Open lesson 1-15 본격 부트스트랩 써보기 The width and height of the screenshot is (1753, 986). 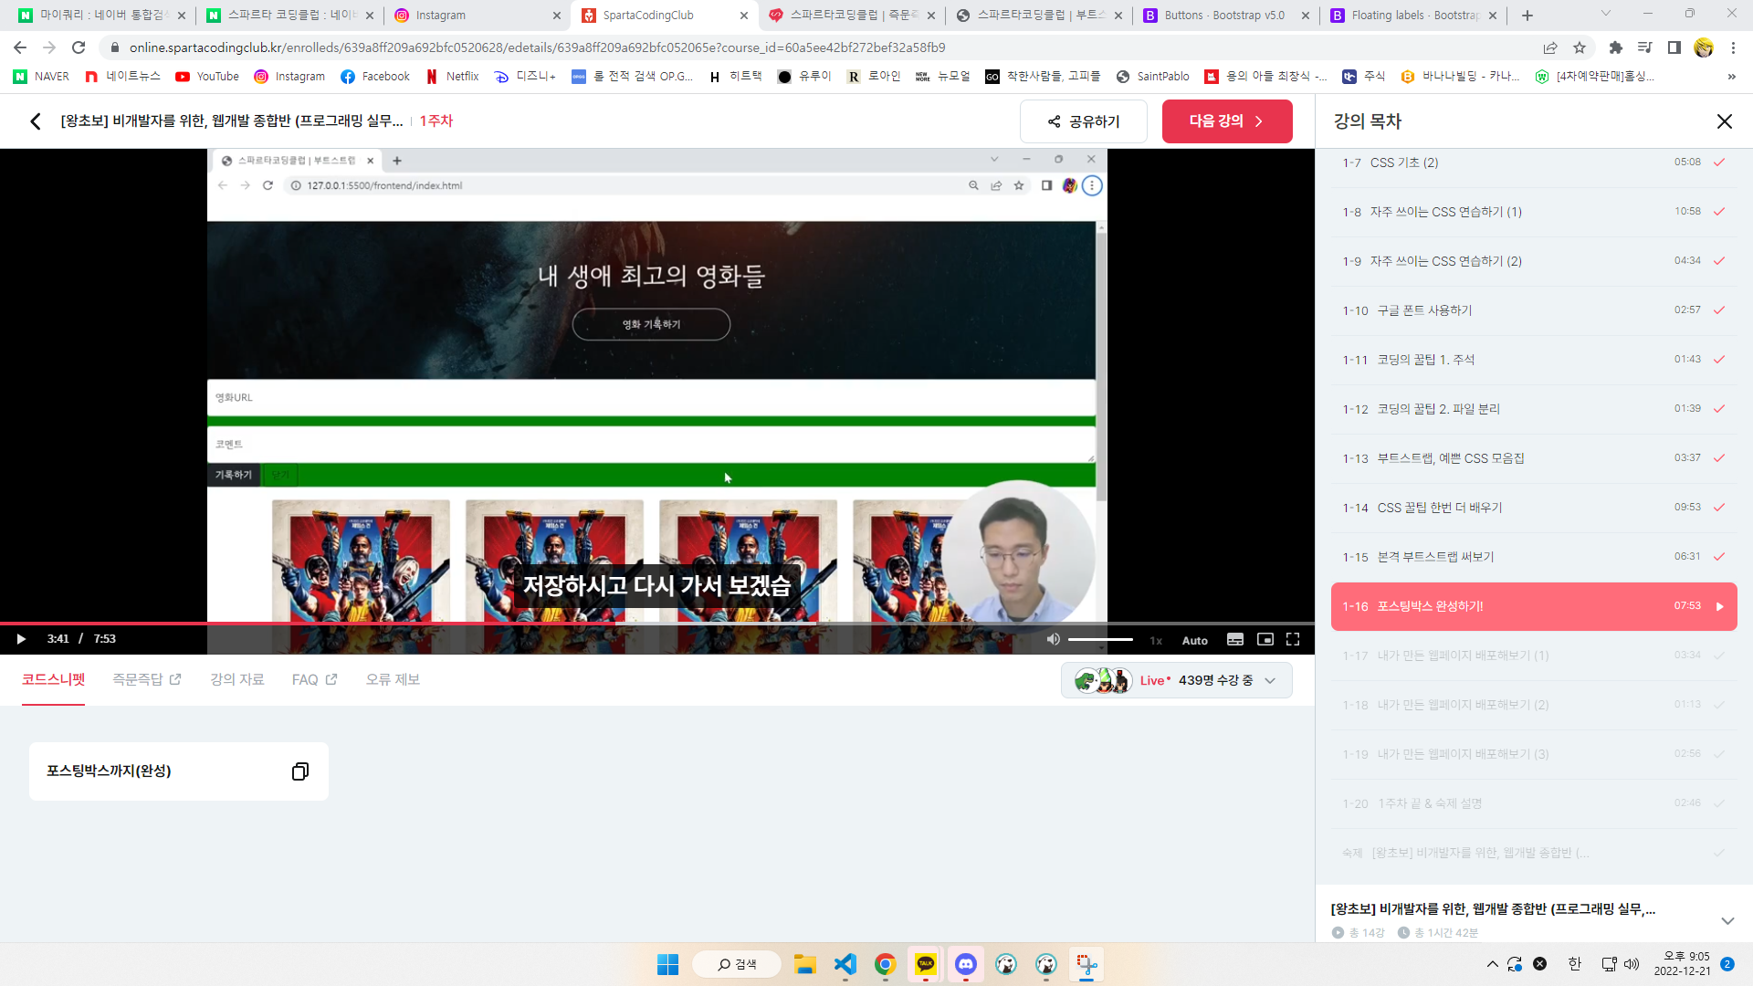1533,557
